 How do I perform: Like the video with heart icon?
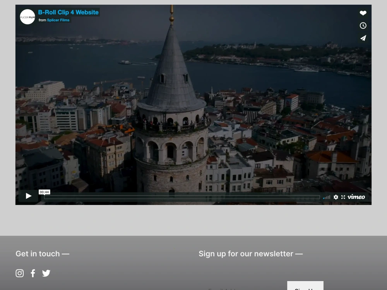coord(363,13)
